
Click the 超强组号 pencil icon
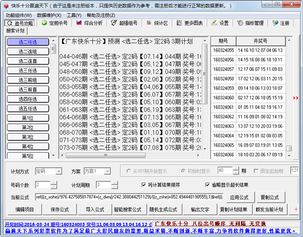pos(114,23)
